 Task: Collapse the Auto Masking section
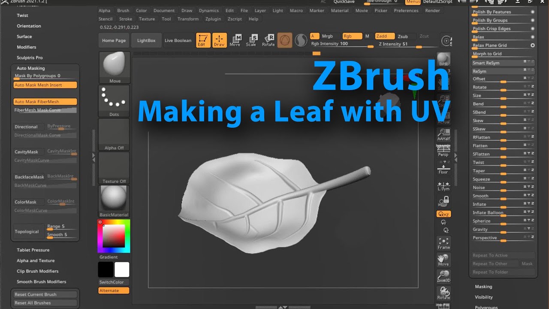[30, 68]
